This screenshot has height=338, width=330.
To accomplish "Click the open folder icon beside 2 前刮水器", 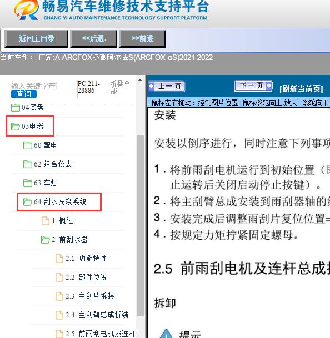I will tap(46, 240).
